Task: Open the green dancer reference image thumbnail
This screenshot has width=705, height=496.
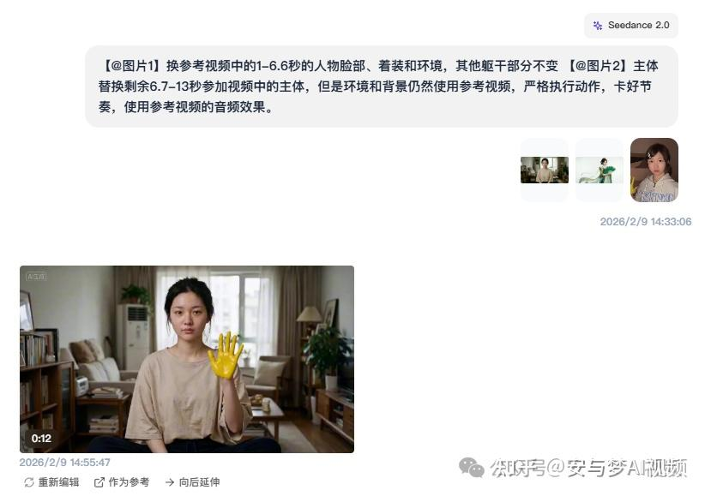Action: 600,170
